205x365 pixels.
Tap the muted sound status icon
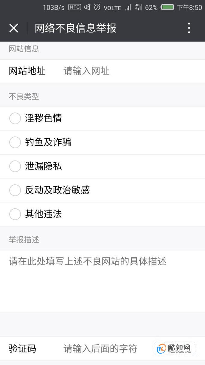87,7
